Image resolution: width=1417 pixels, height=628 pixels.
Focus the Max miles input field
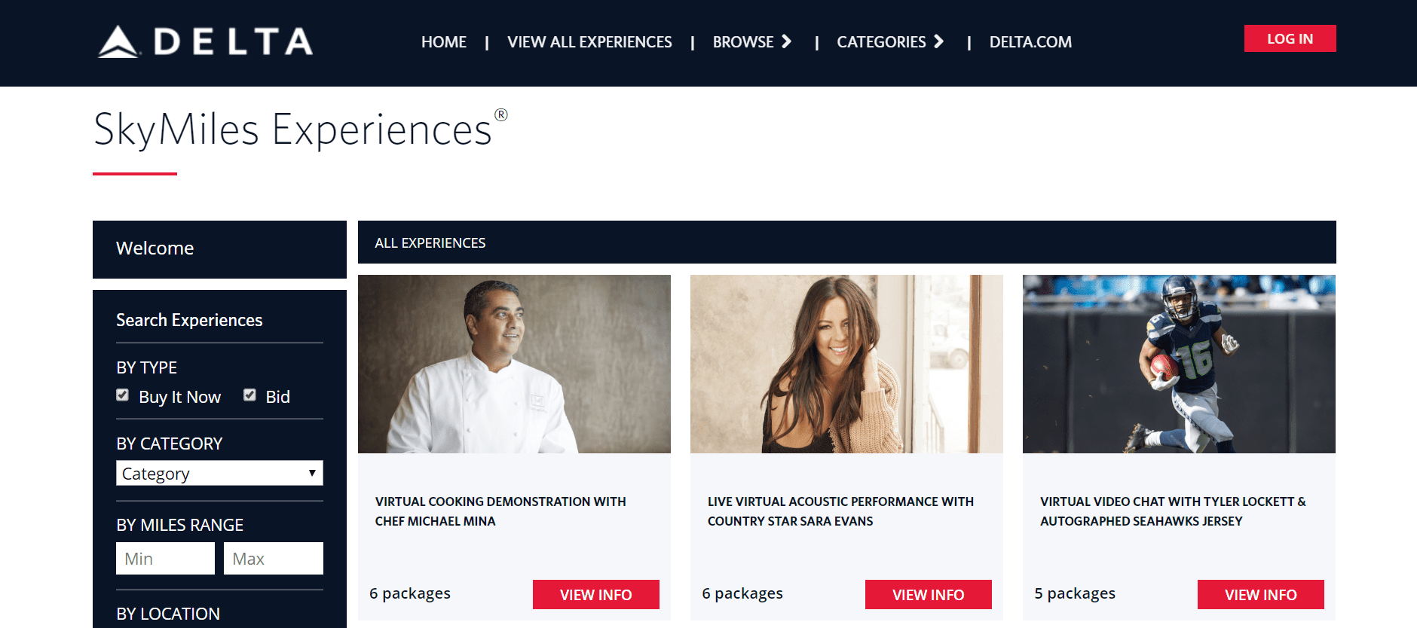(x=274, y=558)
